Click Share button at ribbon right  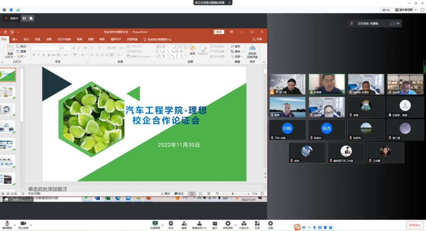coord(257,39)
